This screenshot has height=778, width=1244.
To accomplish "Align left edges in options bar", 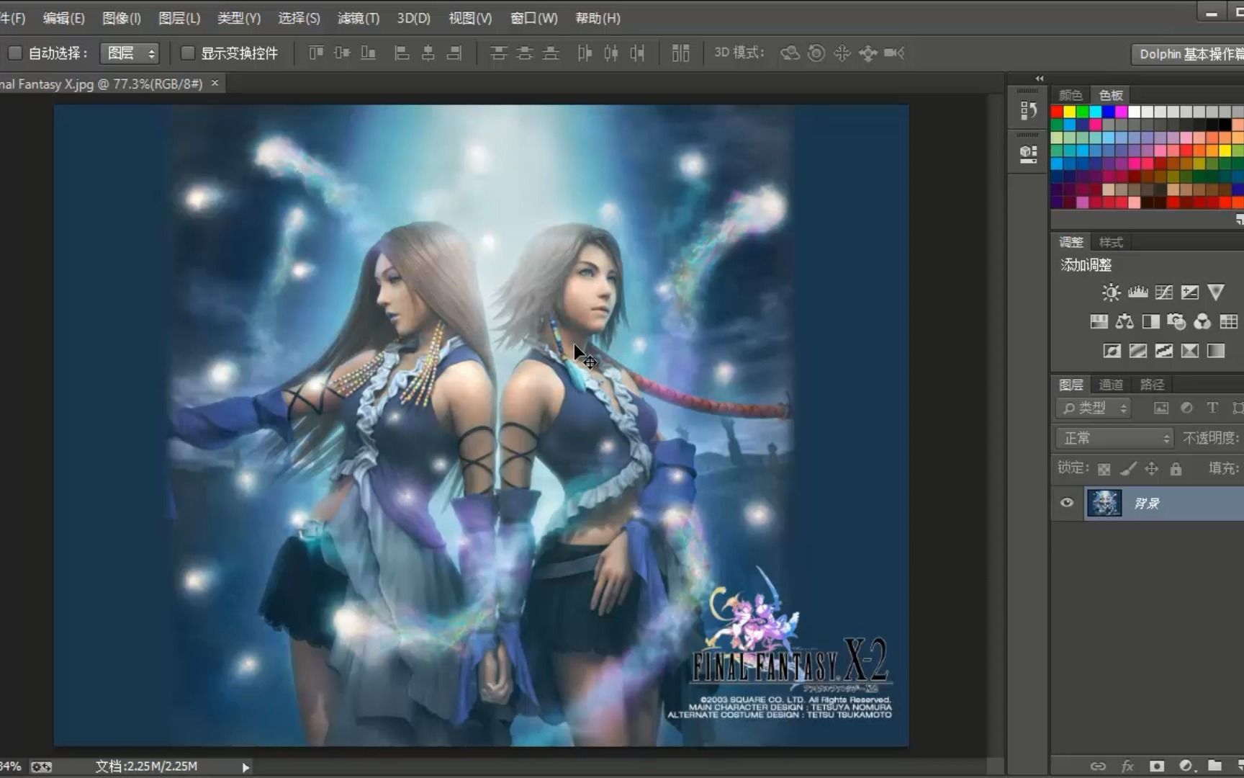I will point(402,53).
